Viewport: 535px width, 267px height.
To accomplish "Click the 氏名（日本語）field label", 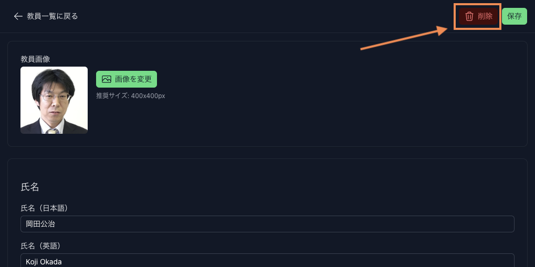I will (x=45, y=208).
